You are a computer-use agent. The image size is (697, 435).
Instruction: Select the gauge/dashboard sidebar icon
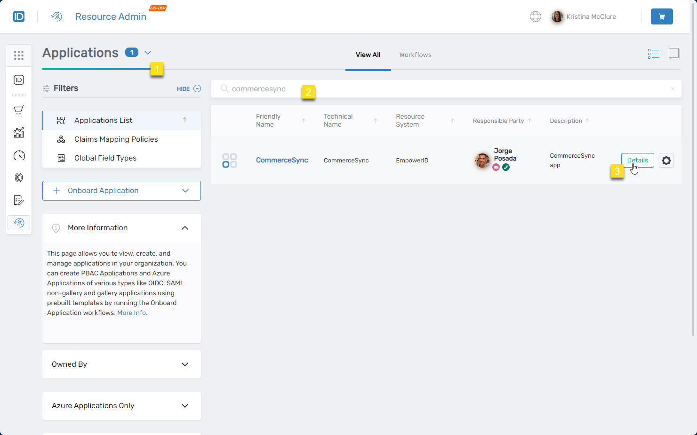point(19,155)
